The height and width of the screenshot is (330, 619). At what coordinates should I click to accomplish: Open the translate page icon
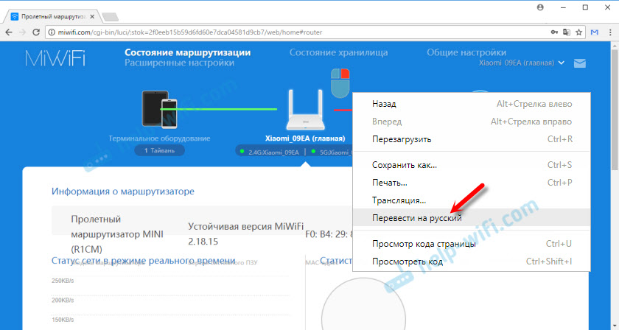(x=567, y=32)
